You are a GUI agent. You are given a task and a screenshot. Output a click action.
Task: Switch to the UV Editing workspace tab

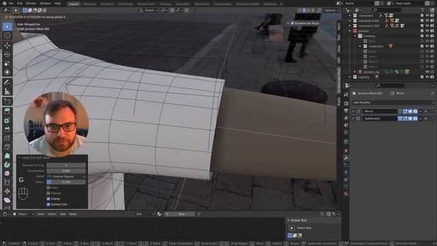126,4
